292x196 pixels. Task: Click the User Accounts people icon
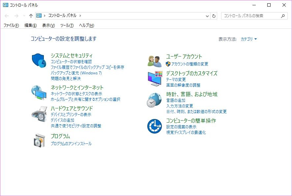pos(154,61)
